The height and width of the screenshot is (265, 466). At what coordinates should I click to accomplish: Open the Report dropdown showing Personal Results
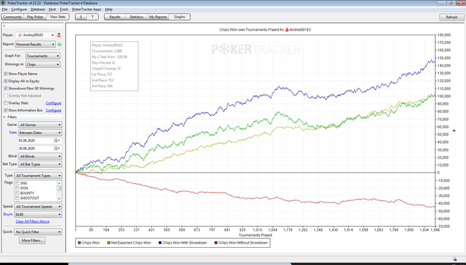point(35,44)
